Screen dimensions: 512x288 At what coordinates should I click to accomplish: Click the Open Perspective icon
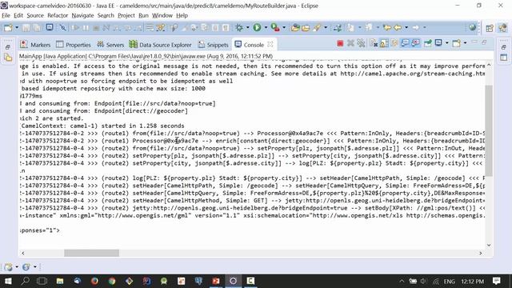point(490,28)
